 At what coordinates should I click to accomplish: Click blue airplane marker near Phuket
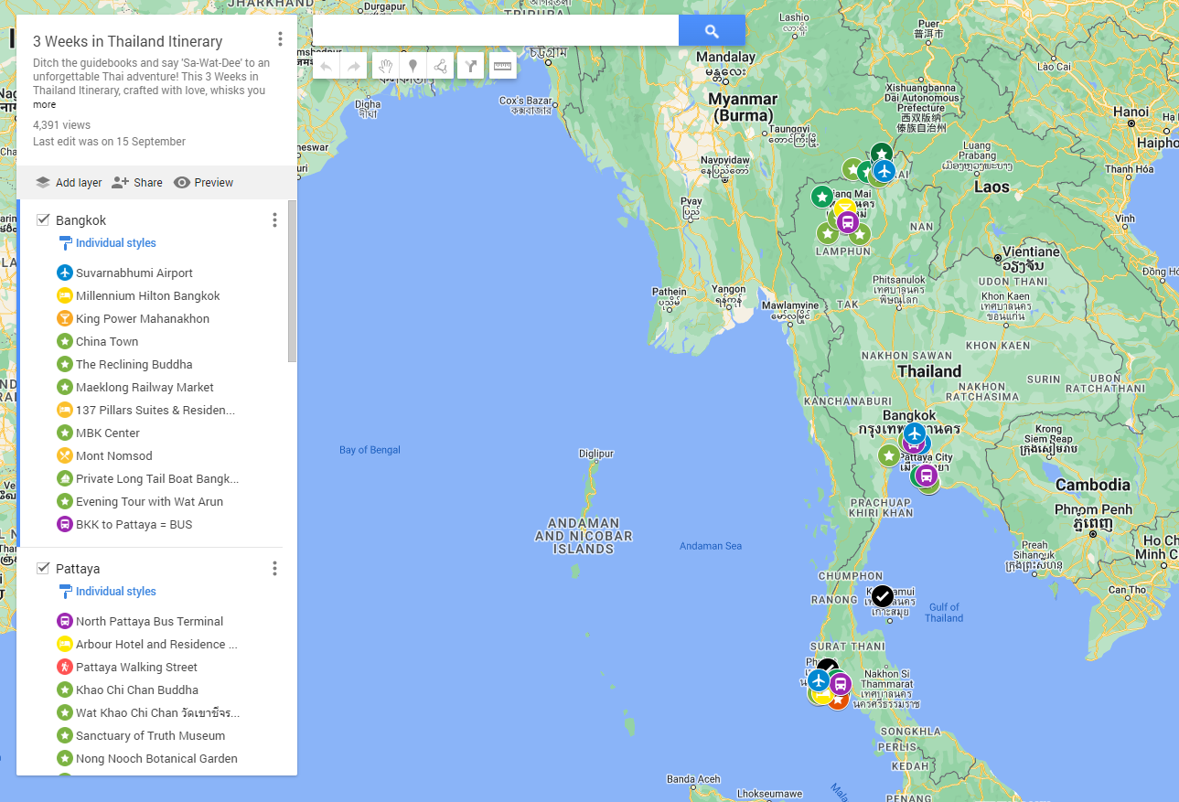(819, 680)
